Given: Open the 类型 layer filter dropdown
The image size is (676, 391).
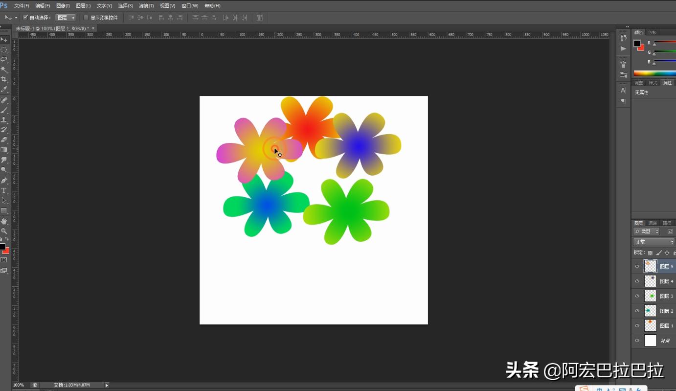Looking at the screenshot, I should tap(646, 230).
